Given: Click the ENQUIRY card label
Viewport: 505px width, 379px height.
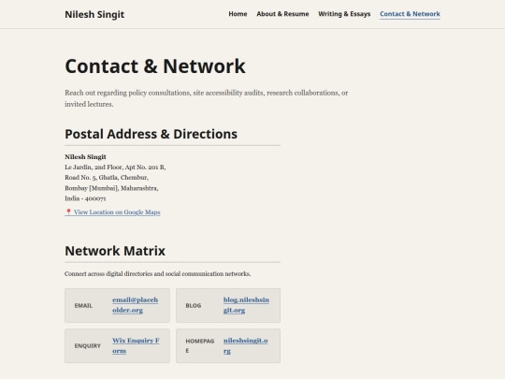Looking at the screenshot, I should (88, 346).
